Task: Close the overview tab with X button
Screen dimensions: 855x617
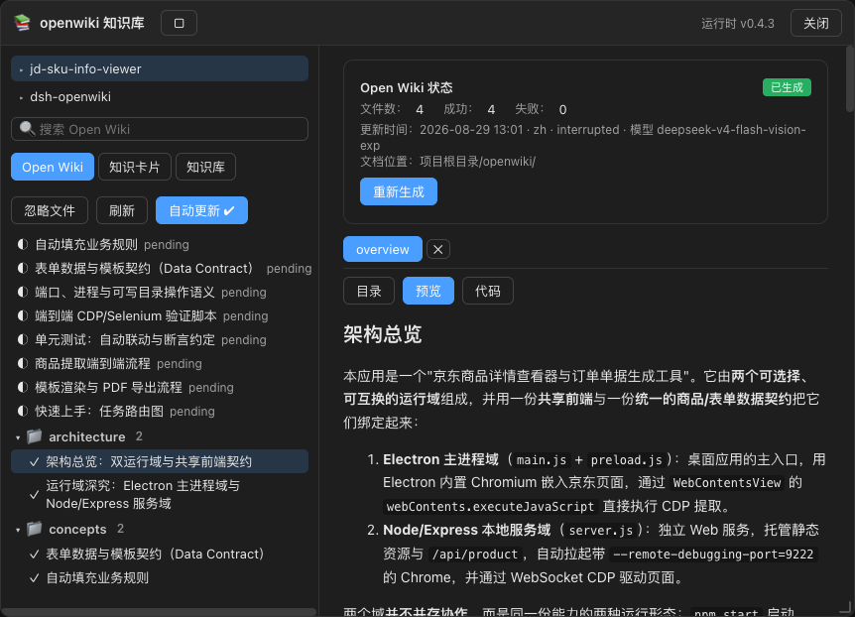Action: [437, 249]
